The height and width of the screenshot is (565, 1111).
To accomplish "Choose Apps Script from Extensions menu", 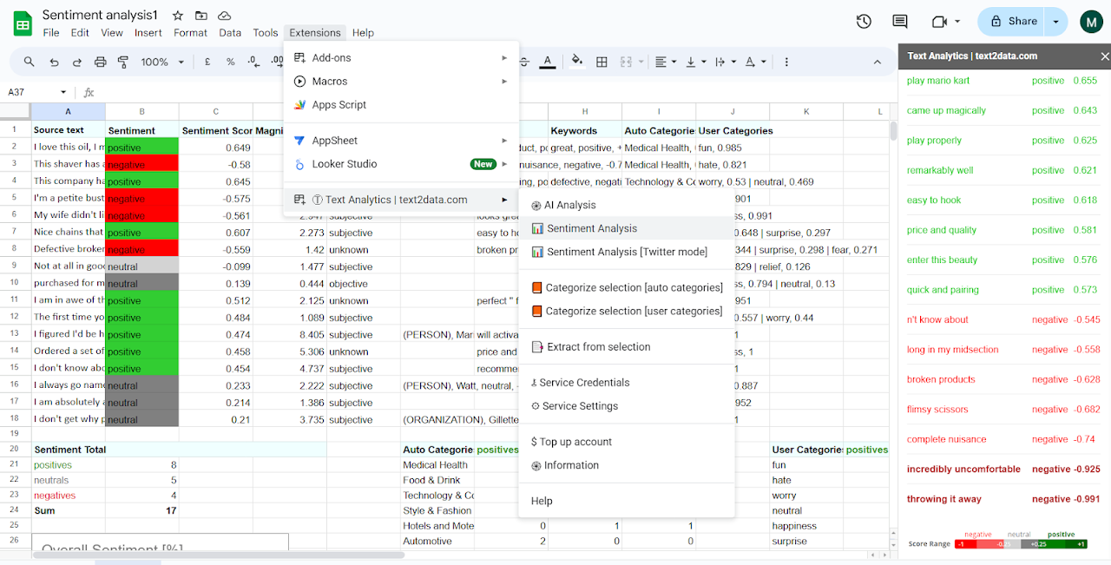I will (x=339, y=104).
